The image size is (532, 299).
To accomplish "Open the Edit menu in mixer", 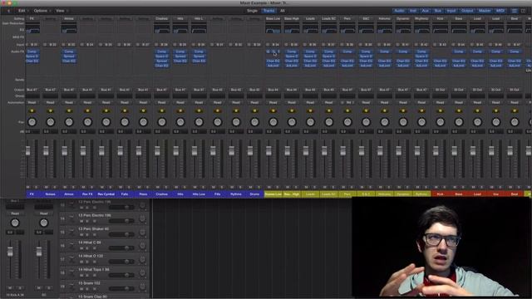I will pyautogui.click(x=22, y=11).
